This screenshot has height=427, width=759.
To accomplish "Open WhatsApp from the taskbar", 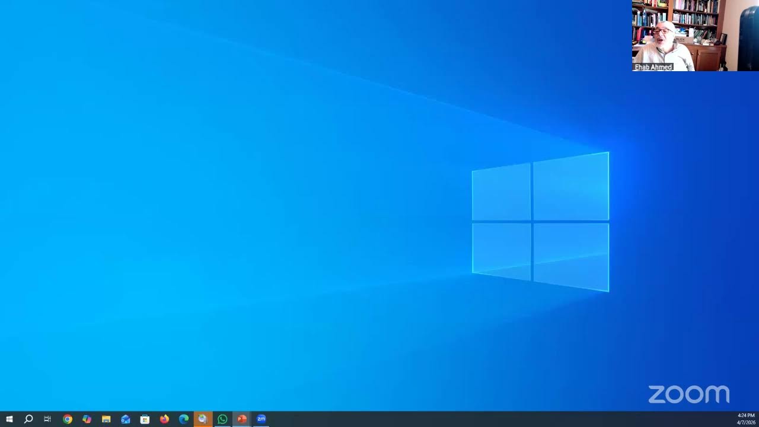I will tap(222, 419).
